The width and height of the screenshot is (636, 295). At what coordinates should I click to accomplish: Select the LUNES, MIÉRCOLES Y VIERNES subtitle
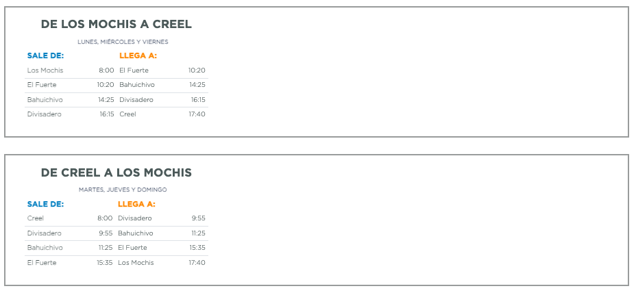[123, 42]
